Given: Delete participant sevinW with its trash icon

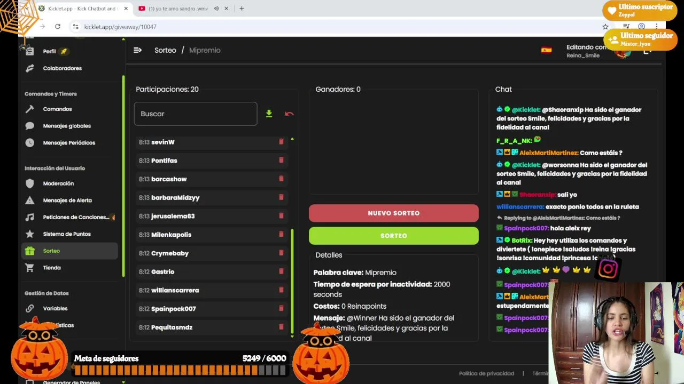Looking at the screenshot, I should tap(281, 142).
